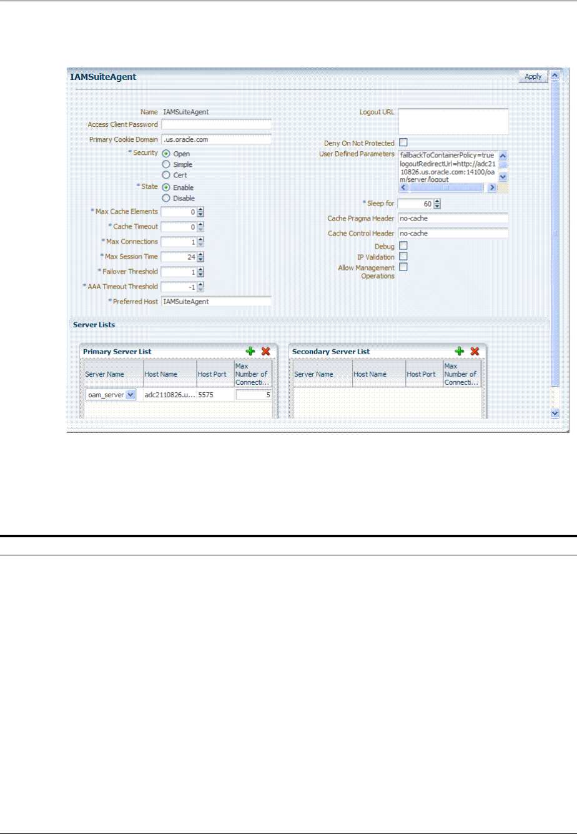Click inside User Defined Parameters text area
Viewport: 577px width, 834px height.
(448, 166)
